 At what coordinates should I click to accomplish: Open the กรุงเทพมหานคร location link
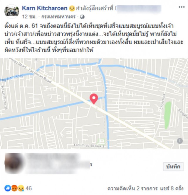point(58,17)
